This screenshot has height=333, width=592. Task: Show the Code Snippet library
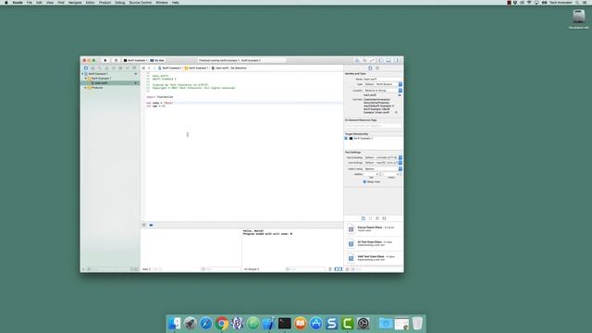(x=370, y=218)
